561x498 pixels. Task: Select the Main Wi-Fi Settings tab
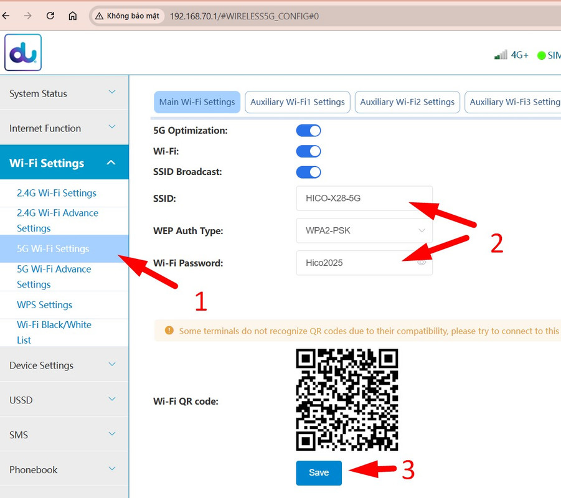[x=197, y=102]
